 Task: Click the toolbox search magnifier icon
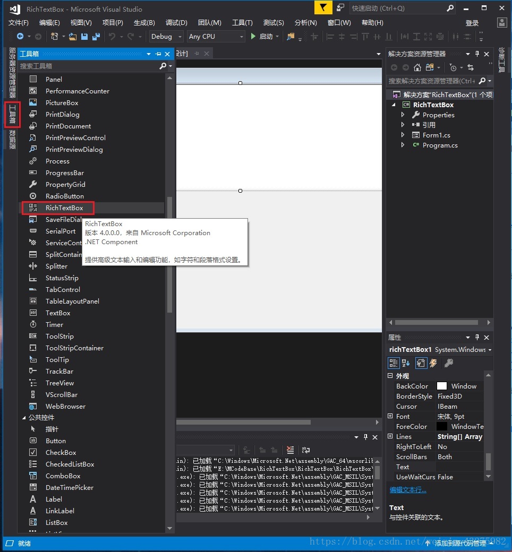[x=163, y=66]
